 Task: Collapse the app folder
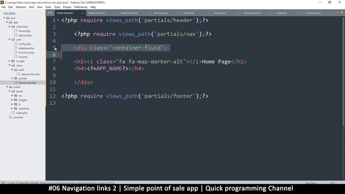click(x=7, y=22)
